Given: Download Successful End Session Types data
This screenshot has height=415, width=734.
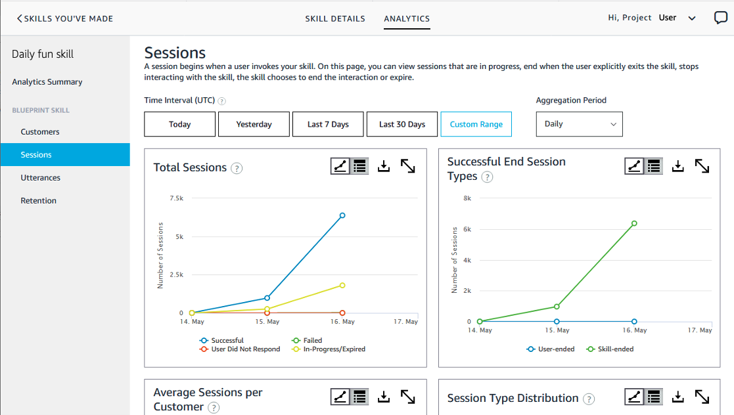Looking at the screenshot, I should pyautogui.click(x=677, y=165).
